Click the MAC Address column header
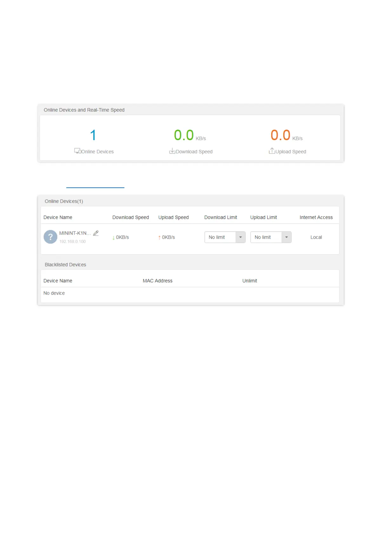The image size is (378, 534). coord(157,281)
